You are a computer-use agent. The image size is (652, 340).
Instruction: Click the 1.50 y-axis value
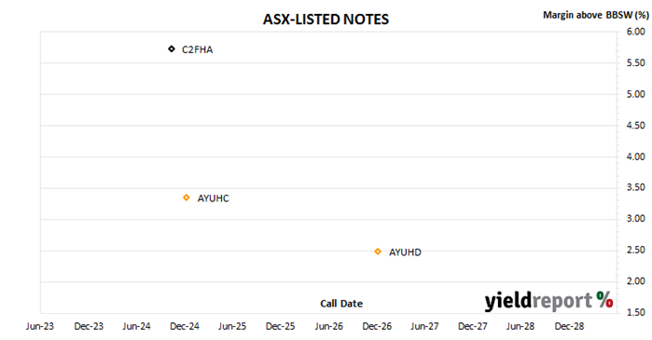636,312
